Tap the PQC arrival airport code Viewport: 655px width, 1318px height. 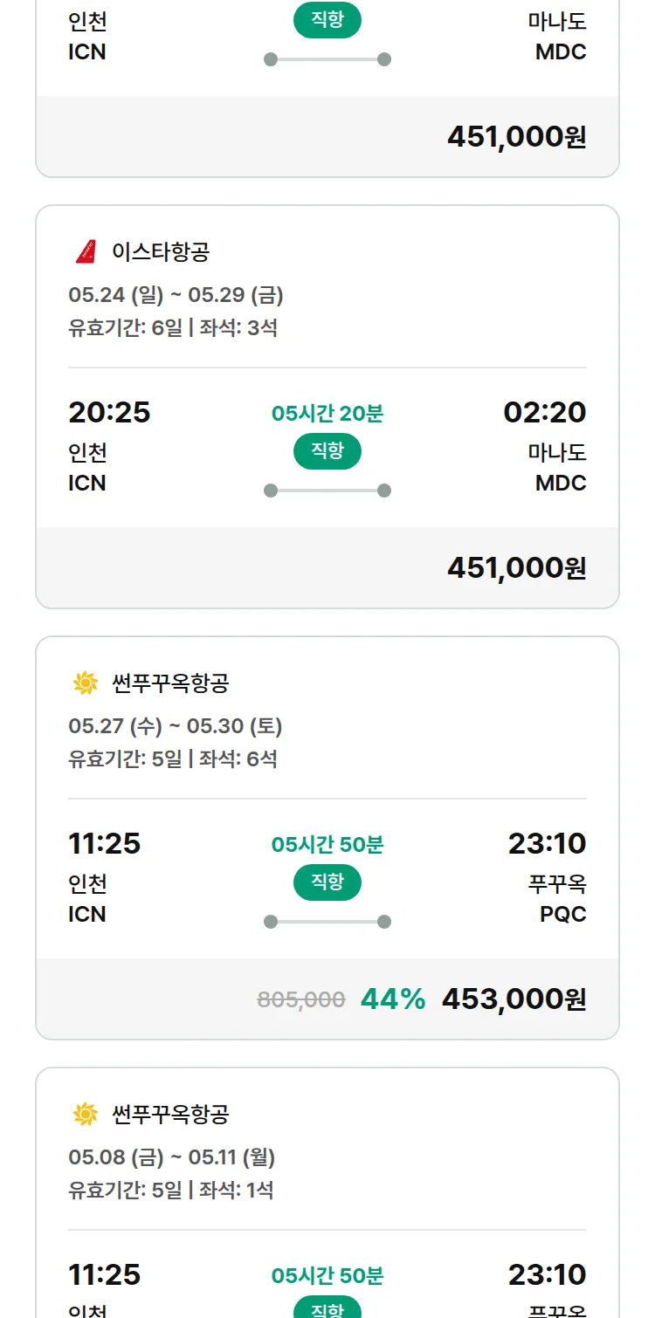click(562, 914)
